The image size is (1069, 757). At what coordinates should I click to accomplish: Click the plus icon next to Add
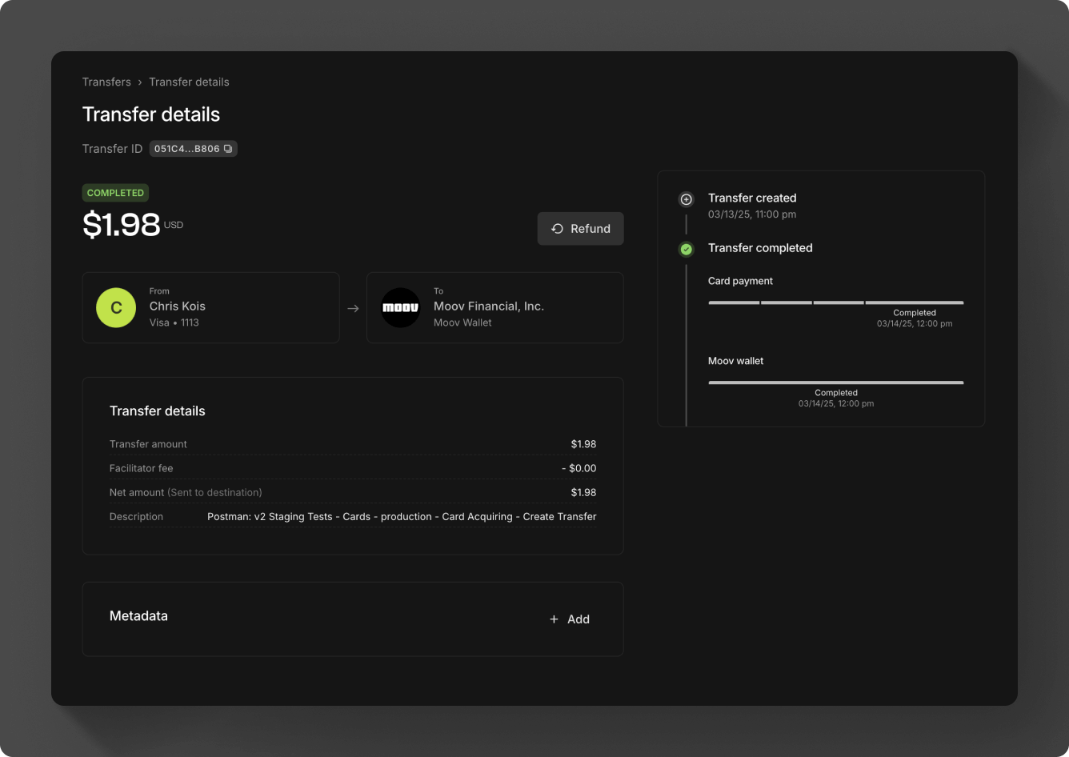click(554, 619)
